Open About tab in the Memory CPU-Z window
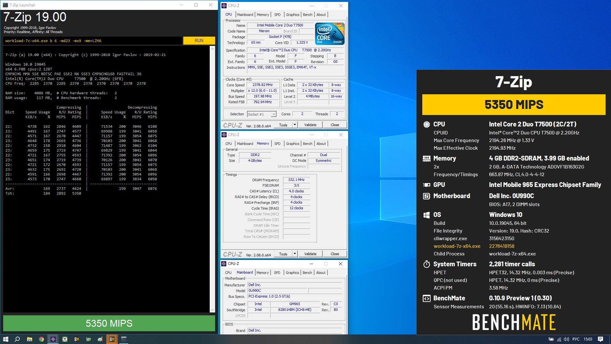 (321, 144)
